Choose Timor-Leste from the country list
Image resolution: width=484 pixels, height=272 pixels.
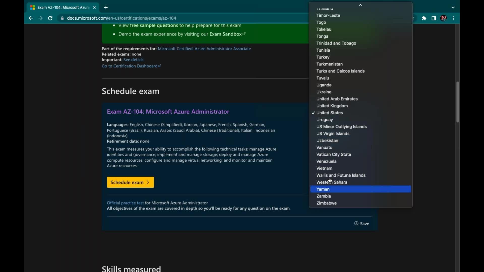click(x=360, y=15)
